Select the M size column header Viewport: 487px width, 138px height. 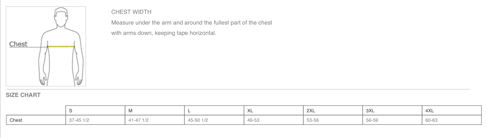(x=155, y=111)
